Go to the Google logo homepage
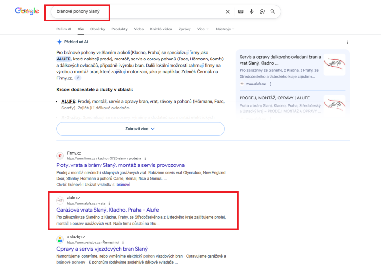381x274 pixels. 27,11
